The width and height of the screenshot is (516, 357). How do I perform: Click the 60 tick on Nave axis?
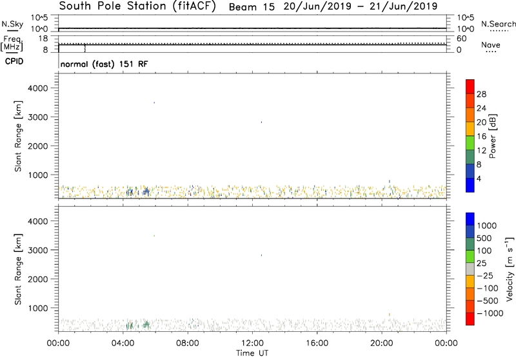tap(461, 39)
